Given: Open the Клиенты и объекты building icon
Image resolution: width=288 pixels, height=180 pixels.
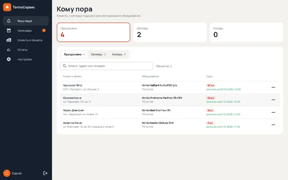Looking at the screenshot, I should point(9,40).
